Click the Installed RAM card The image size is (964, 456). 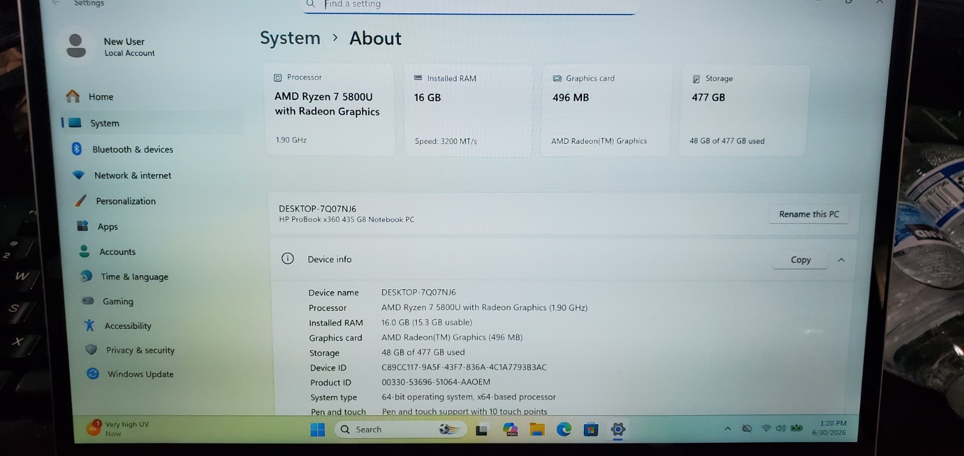pos(468,110)
